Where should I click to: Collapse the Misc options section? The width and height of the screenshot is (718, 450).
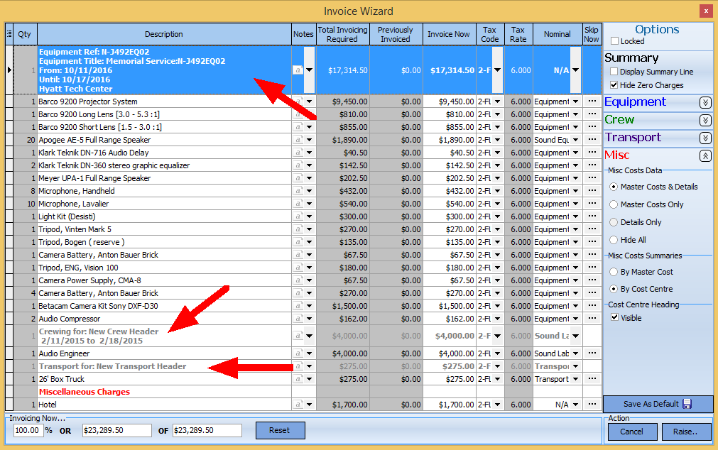tap(705, 155)
